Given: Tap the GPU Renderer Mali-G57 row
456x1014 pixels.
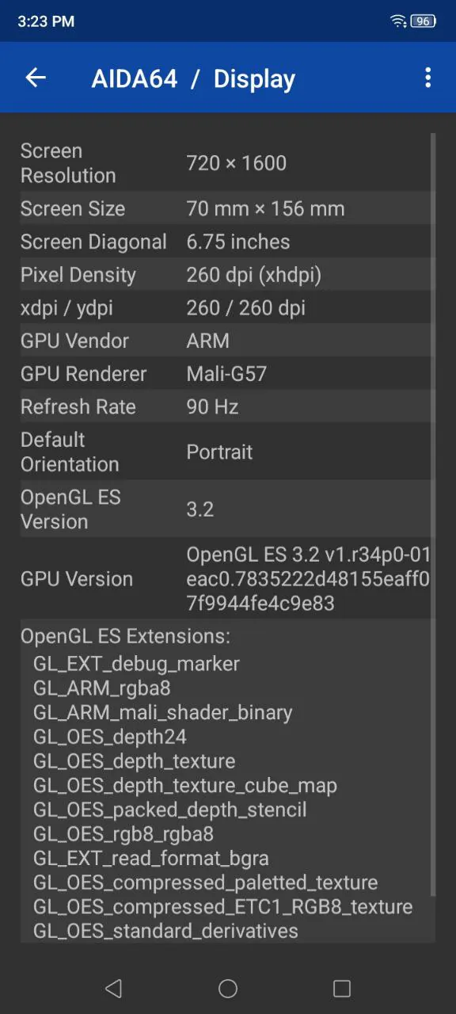Looking at the screenshot, I should tap(227, 374).
